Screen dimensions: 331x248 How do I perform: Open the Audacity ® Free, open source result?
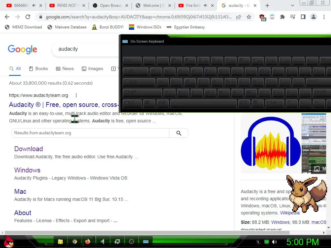coord(64,105)
